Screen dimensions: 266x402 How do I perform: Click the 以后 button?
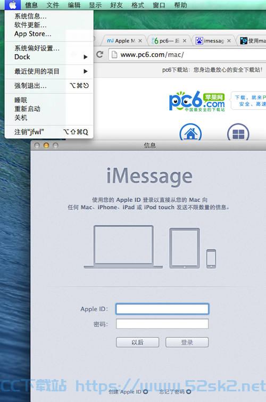[x=137, y=342]
